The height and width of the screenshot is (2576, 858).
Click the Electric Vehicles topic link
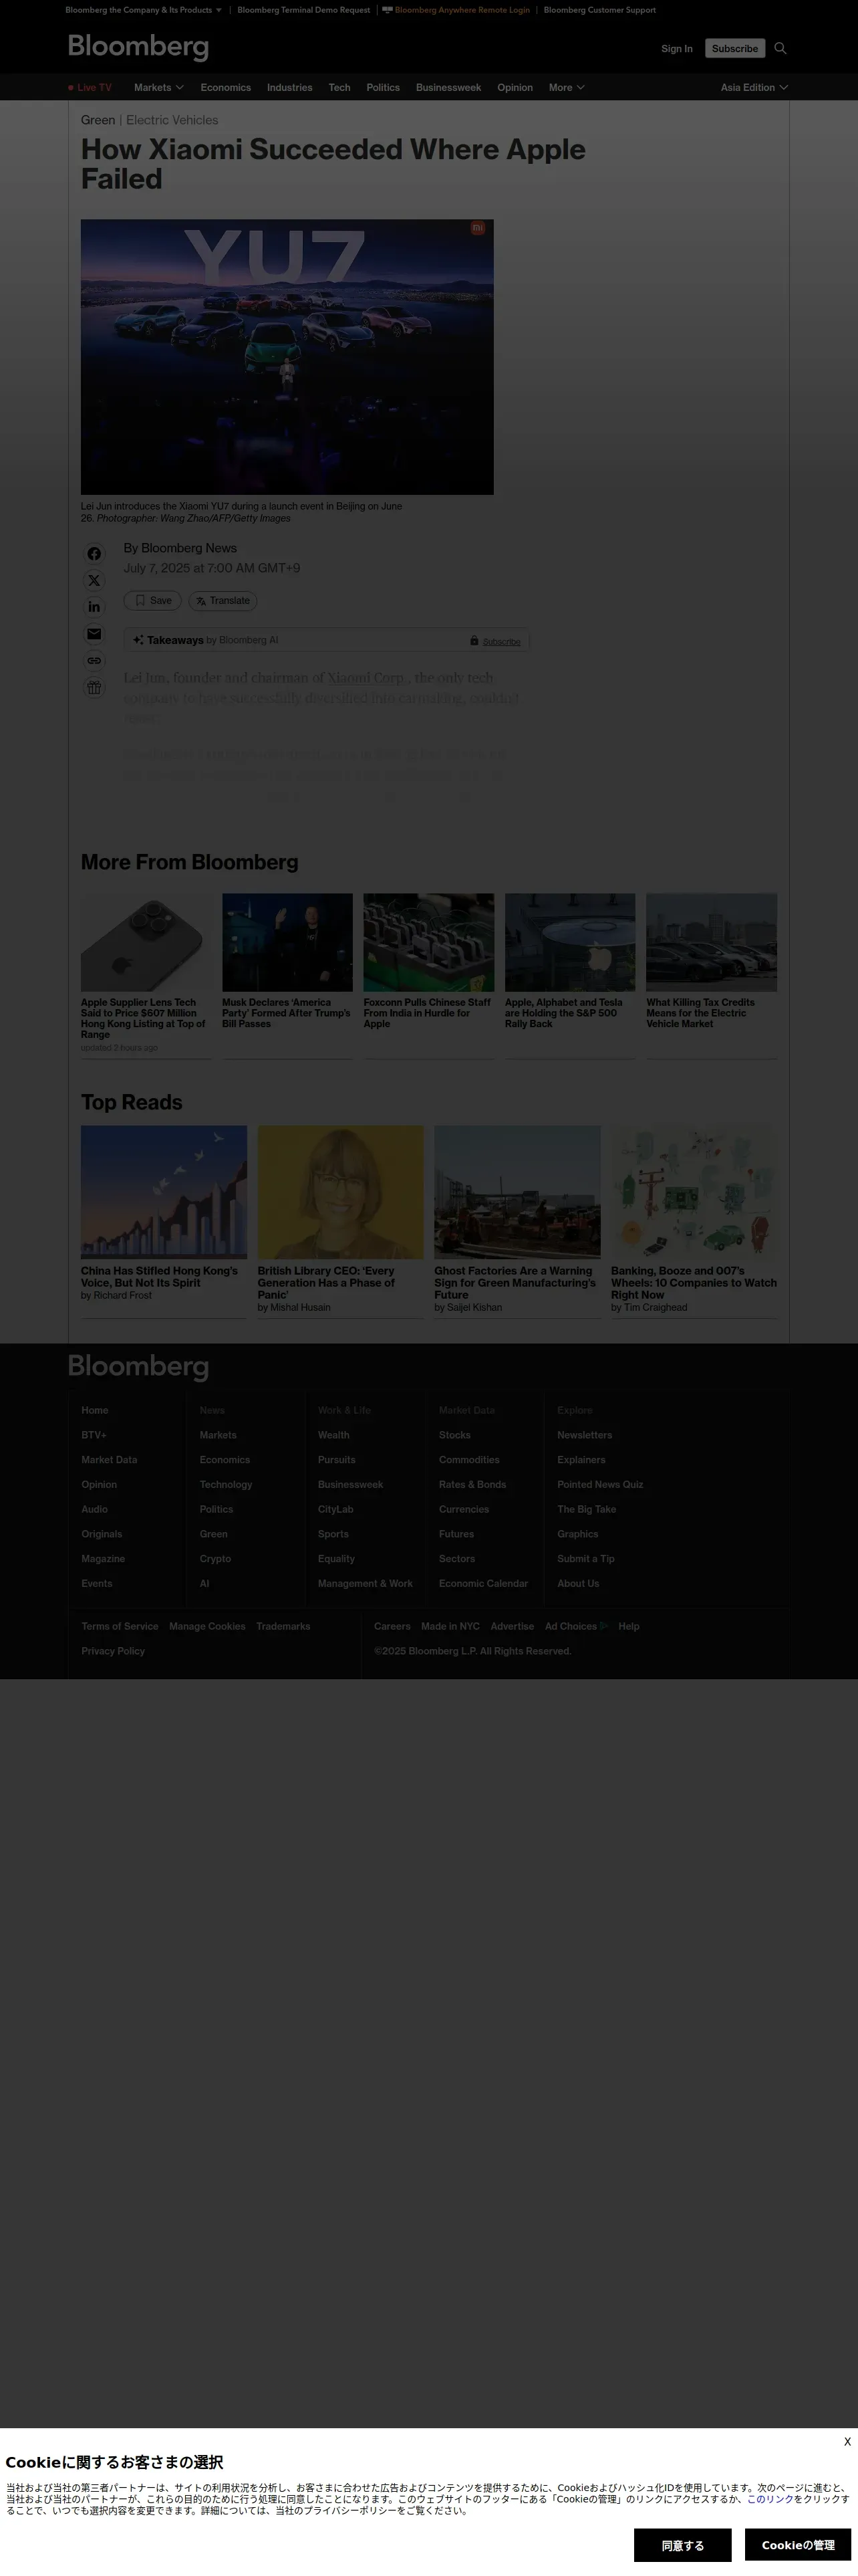click(x=172, y=120)
